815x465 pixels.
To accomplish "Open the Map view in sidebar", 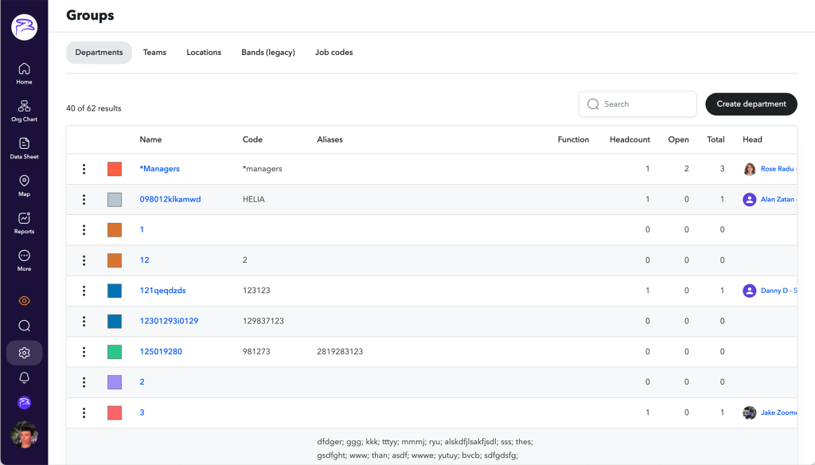I will tap(24, 186).
